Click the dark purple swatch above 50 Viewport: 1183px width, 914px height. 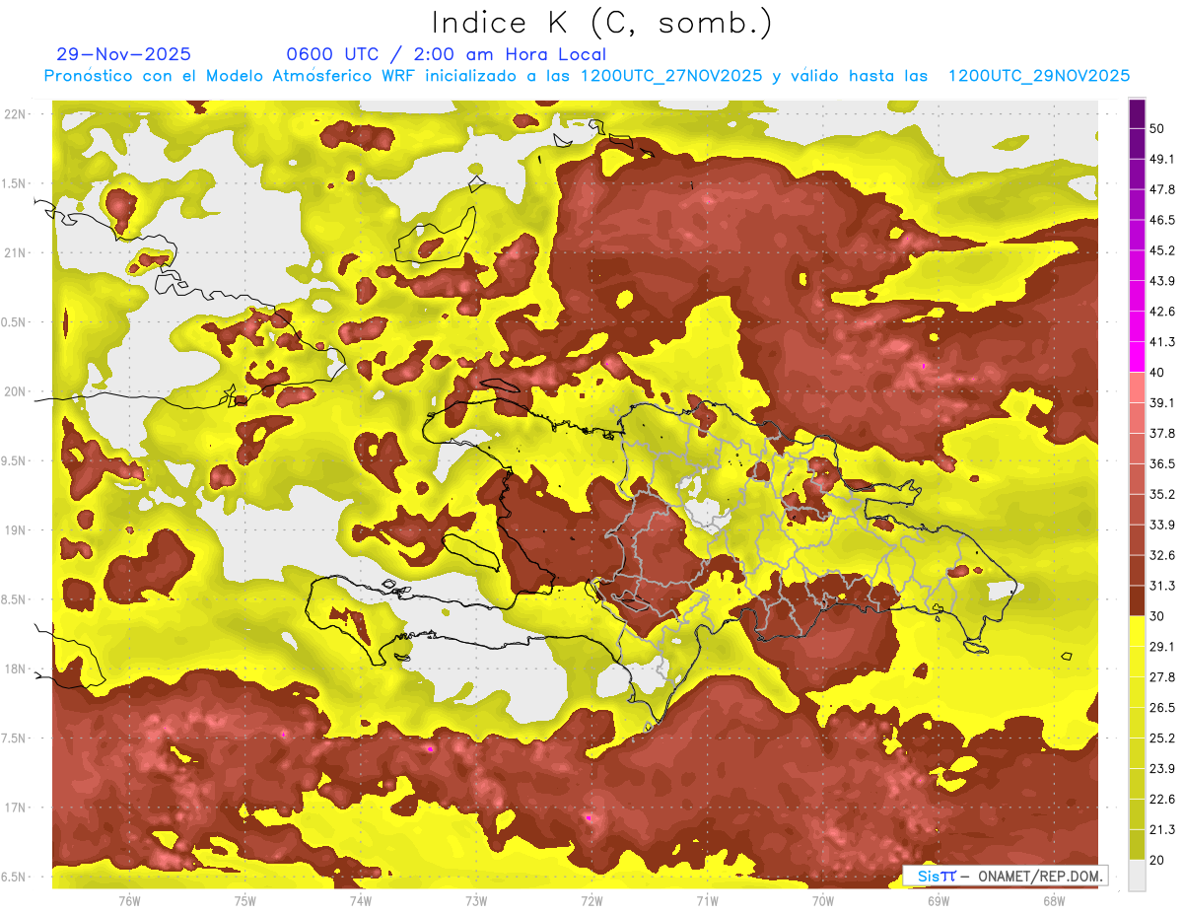pyautogui.click(x=1137, y=113)
